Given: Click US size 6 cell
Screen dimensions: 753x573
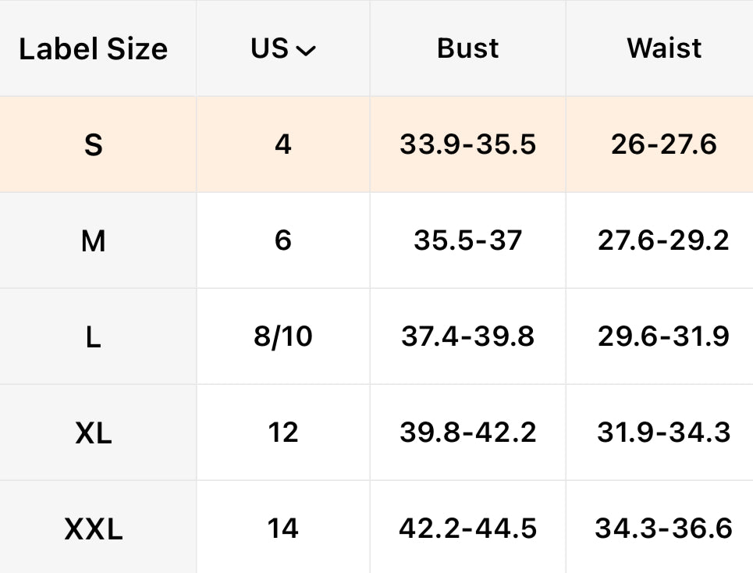Looking at the screenshot, I should pos(283,241).
